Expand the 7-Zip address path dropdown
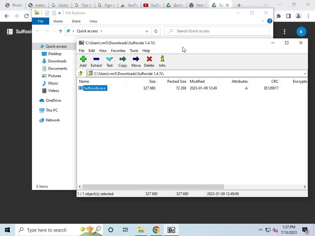The width and height of the screenshot is (315, 236). [305, 74]
